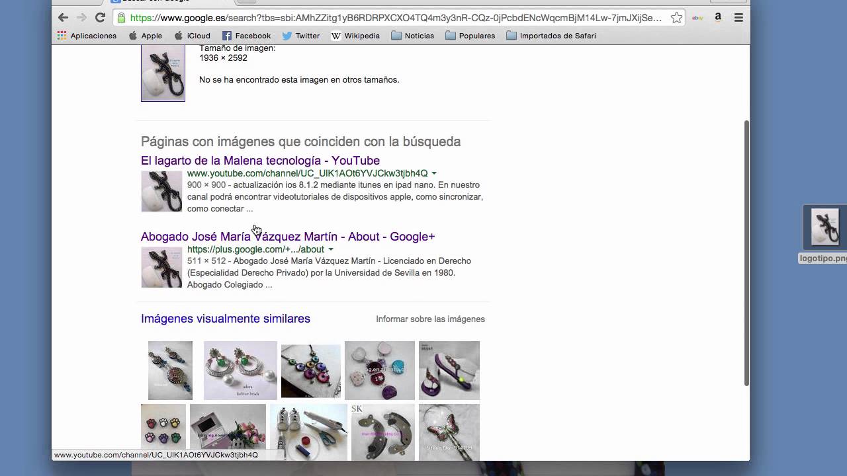This screenshot has width=847, height=476.
Task: Open the Twitter bookmark
Action: [x=300, y=36]
